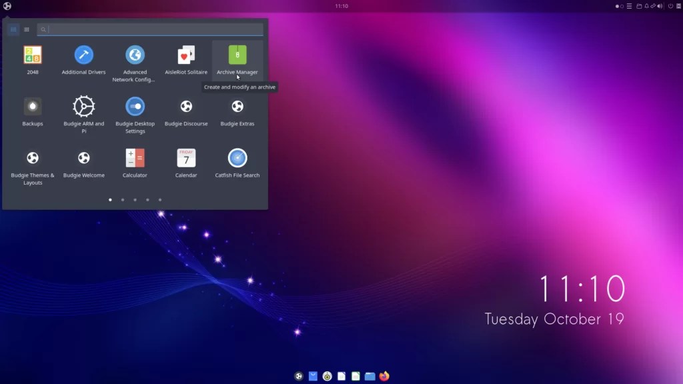Screen dimensions: 683x384
Task: Open the volume control popover
Action: pos(659,6)
